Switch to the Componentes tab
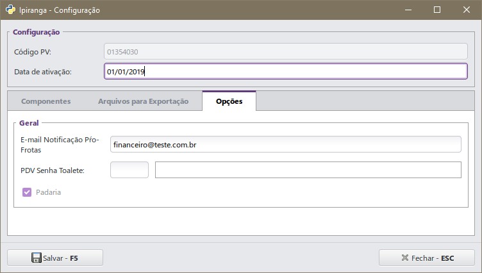The width and height of the screenshot is (482, 273). click(x=46, y=101)
